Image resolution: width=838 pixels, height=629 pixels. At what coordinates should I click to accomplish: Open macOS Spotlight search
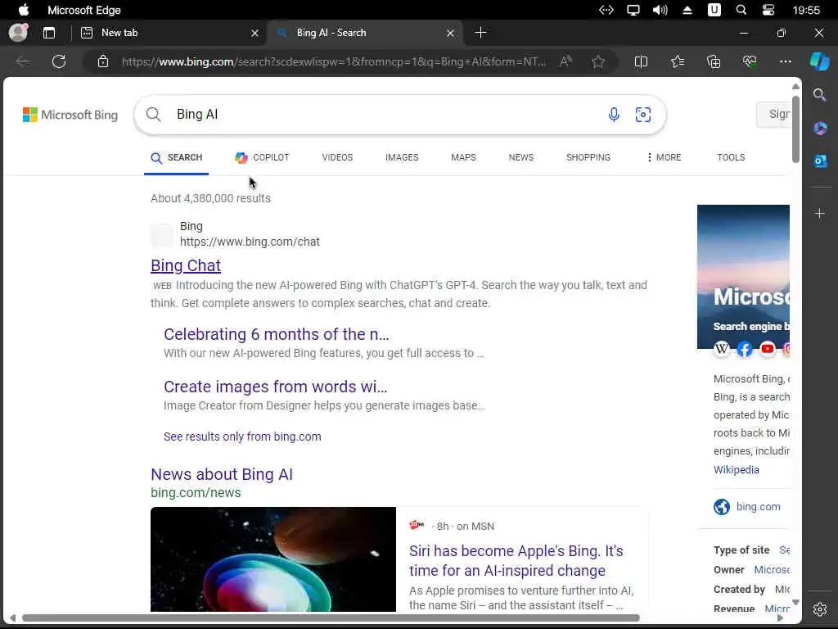point(741,10)
